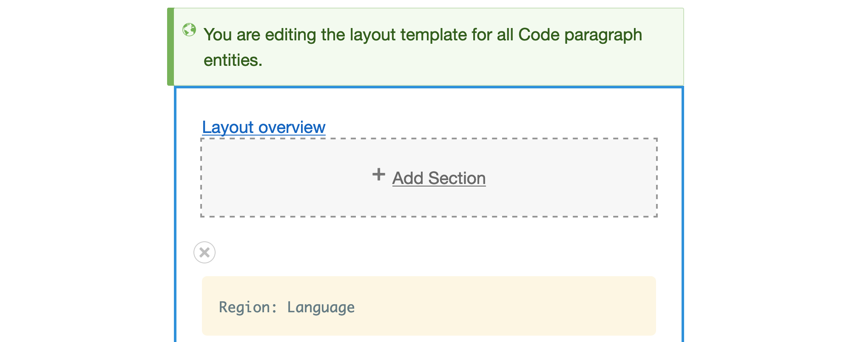Remove the section using the X icon
Screen dimensions: 858x342
point(205,252)
